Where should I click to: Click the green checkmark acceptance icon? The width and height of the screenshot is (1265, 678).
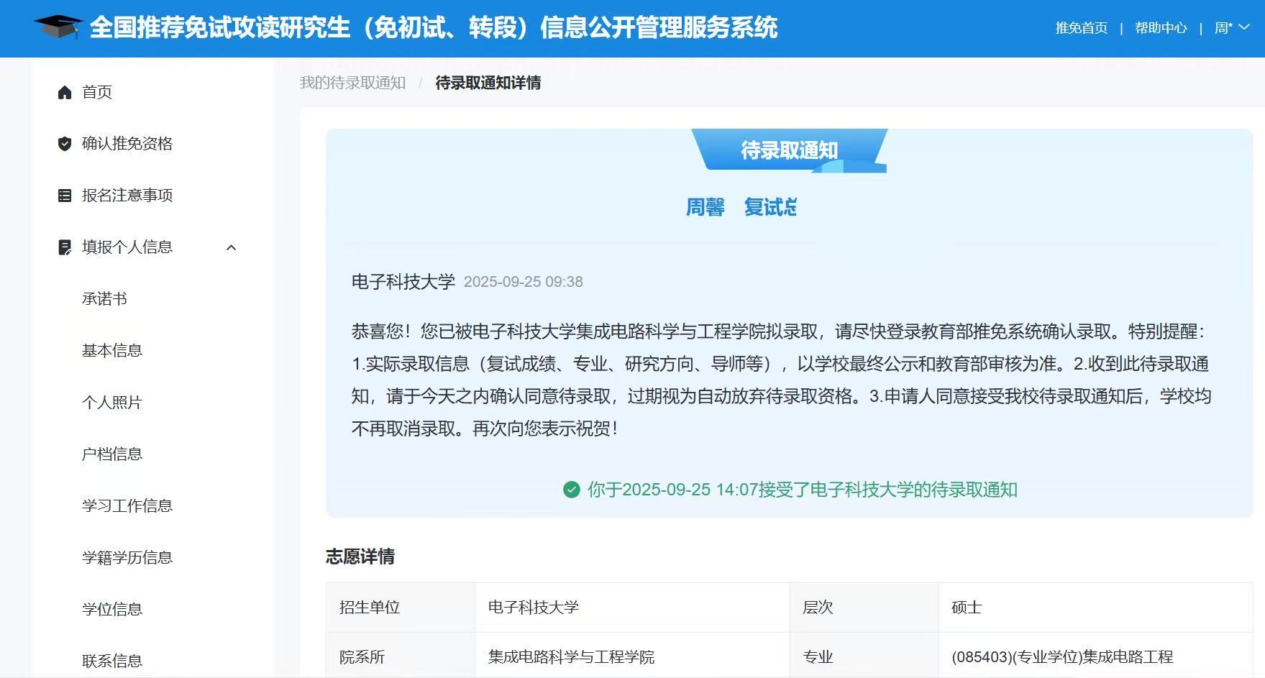click(571, 490)
